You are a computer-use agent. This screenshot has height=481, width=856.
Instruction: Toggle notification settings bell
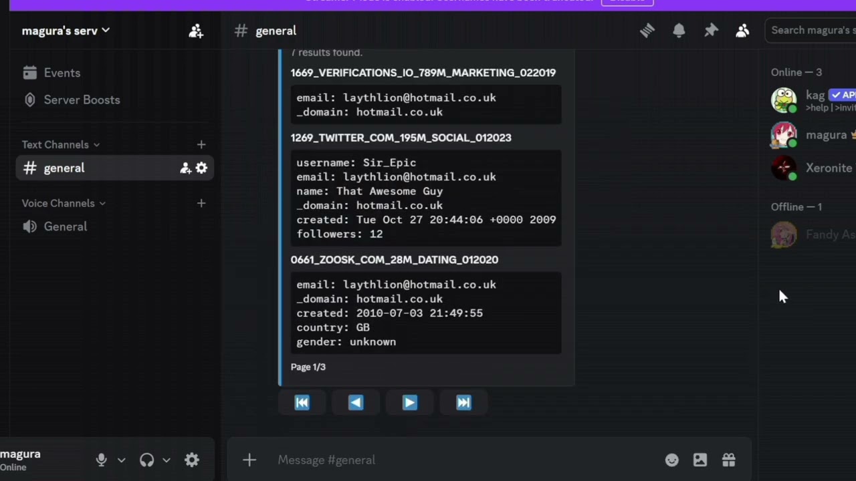tap(679, 31)
